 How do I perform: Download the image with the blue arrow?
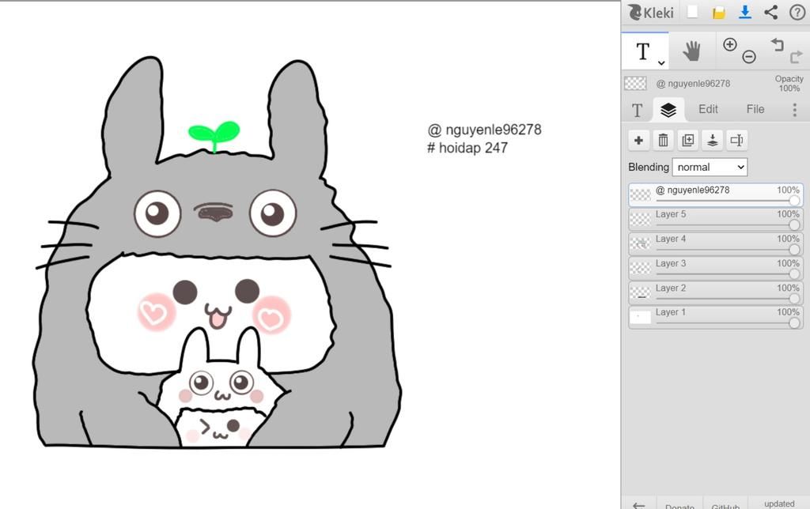[744, 12]
